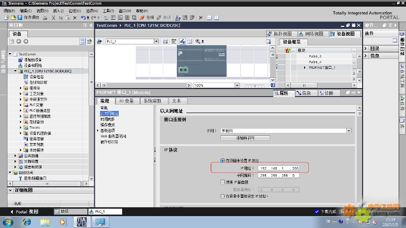Open the 100% zoom level dropdown
Screen dimensions: 406x228
(237, 85)
